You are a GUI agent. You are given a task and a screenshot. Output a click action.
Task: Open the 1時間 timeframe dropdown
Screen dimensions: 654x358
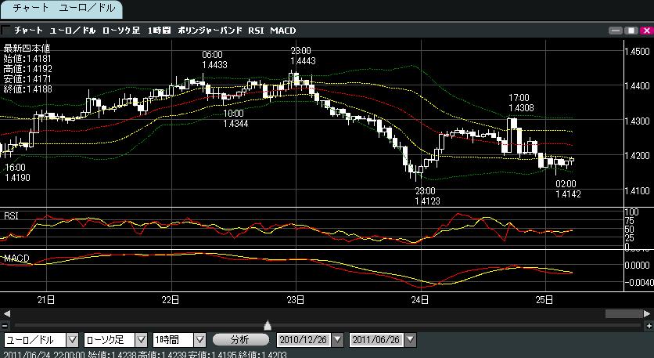coord(199,340)
